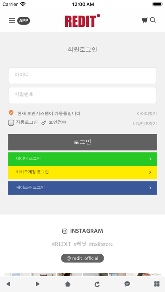Expand 페이스북 로그인 chevron arrow

[150, 188]
